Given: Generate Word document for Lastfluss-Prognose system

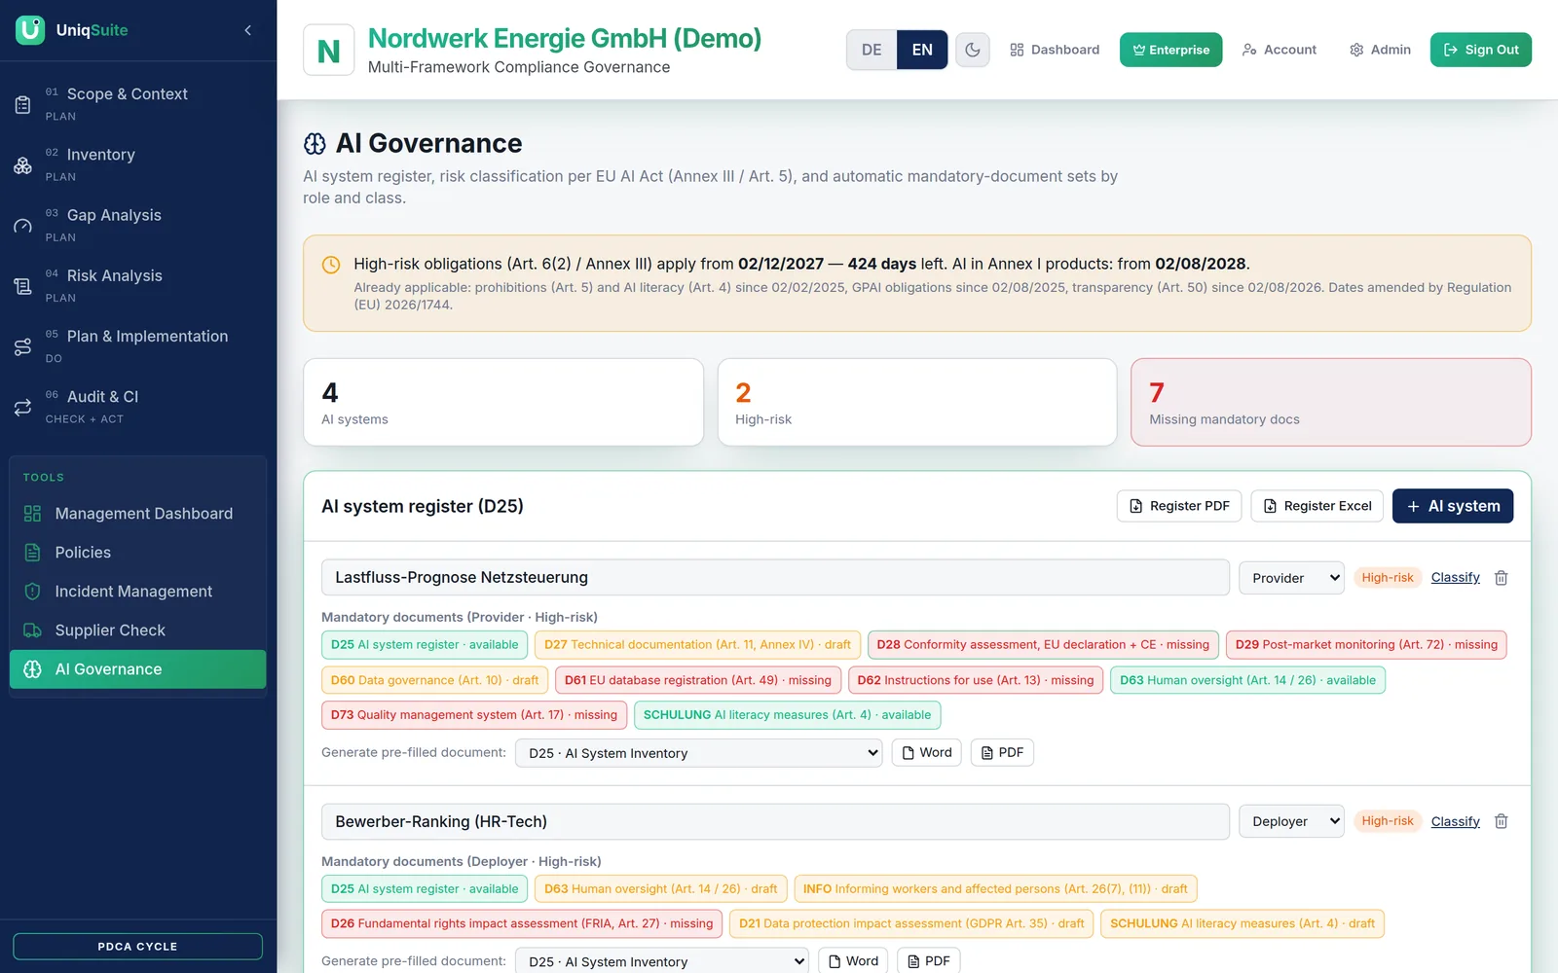Looking at the screenshot, I should click(x=927, y=753).
